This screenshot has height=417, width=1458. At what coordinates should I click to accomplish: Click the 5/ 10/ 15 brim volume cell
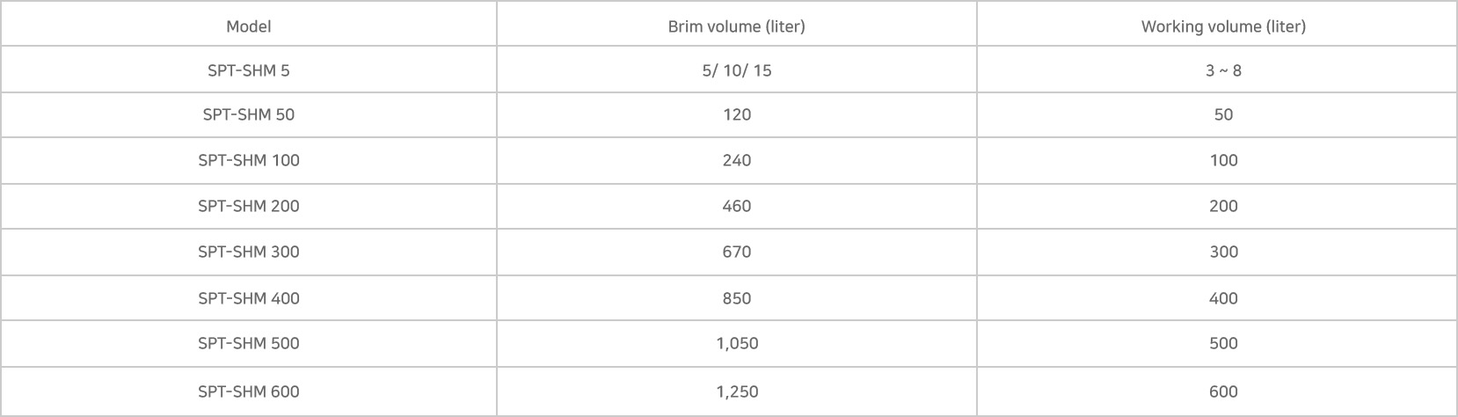(737, 70)
